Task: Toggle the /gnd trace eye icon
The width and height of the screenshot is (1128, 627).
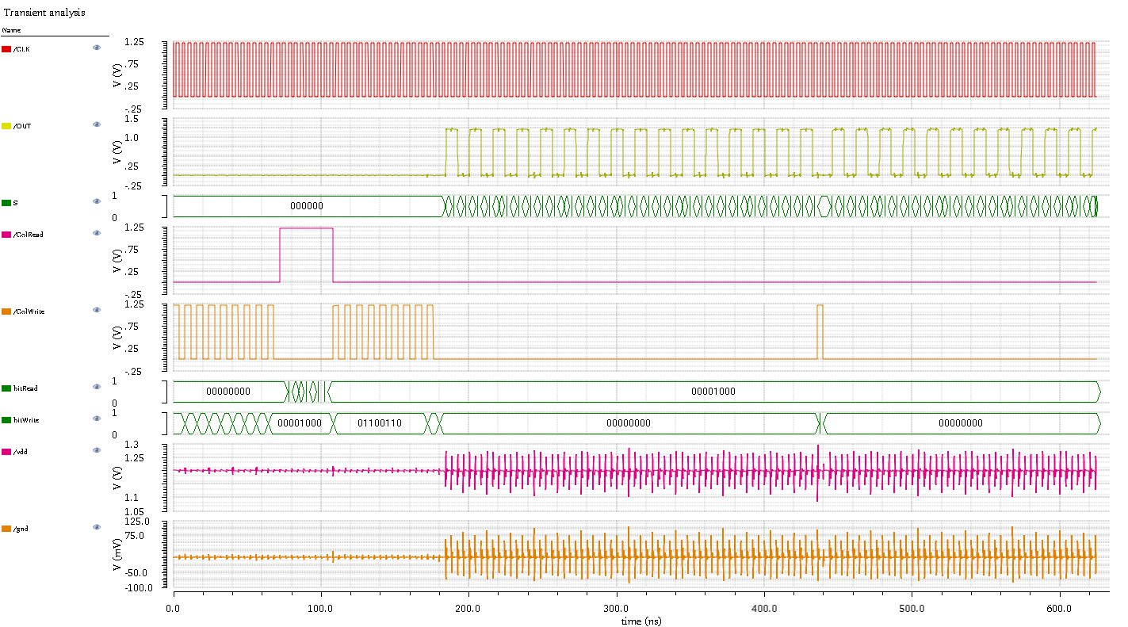Action: 97,527
